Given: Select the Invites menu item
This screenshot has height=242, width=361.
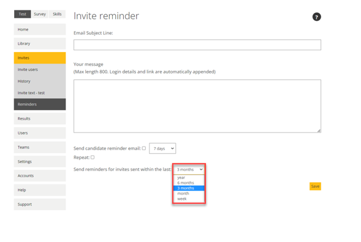Looking at the screenshot, I should [x=40, y=58].
